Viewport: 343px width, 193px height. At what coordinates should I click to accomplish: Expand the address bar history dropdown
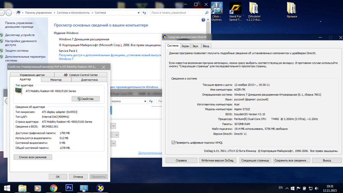click(138, 13)
